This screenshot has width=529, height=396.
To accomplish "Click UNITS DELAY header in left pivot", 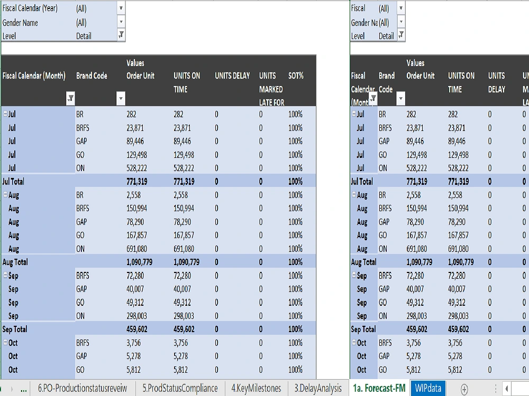I will click(232, 76).
